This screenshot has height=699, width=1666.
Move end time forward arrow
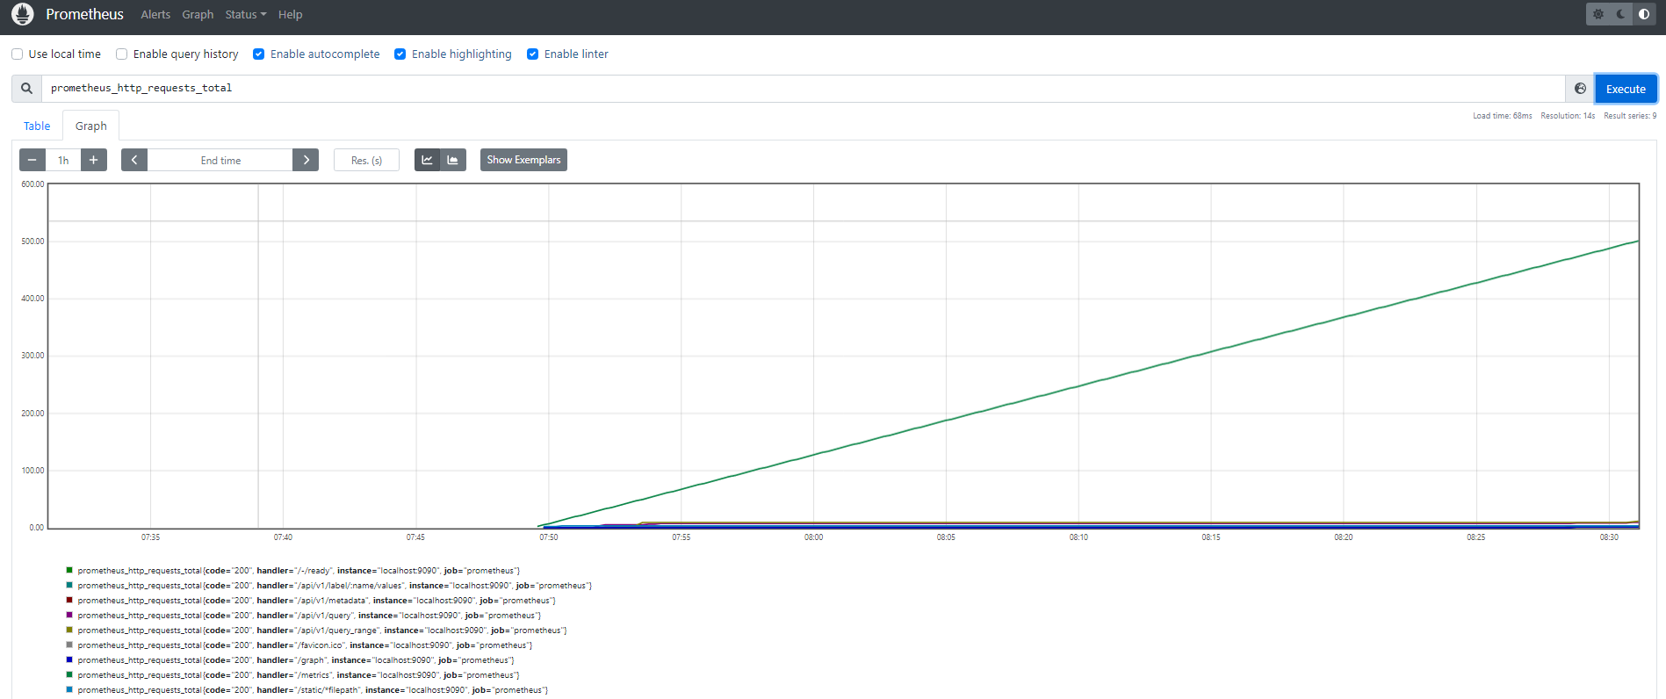click(306, 160)
